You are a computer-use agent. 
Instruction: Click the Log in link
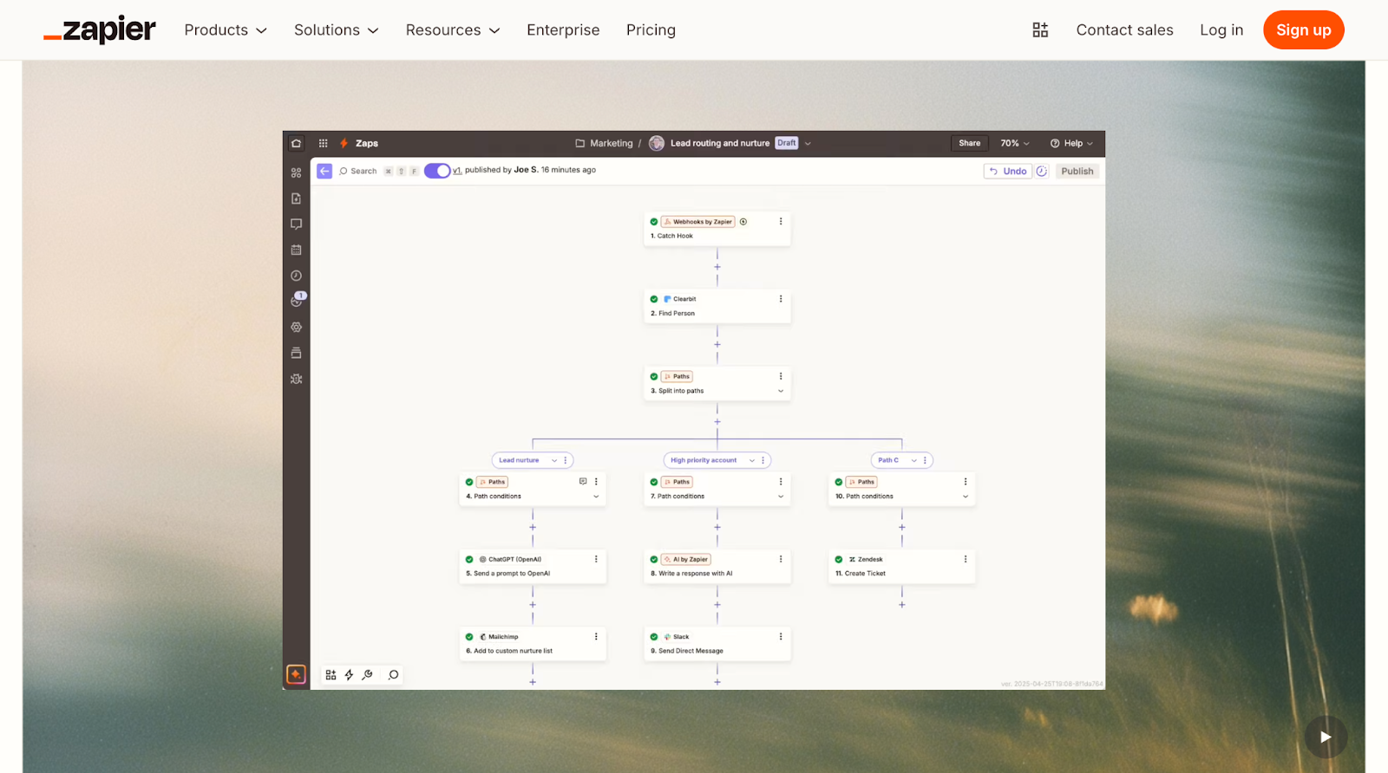1221,30
